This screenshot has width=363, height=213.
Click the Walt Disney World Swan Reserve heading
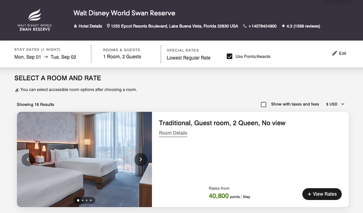point(124,13)
